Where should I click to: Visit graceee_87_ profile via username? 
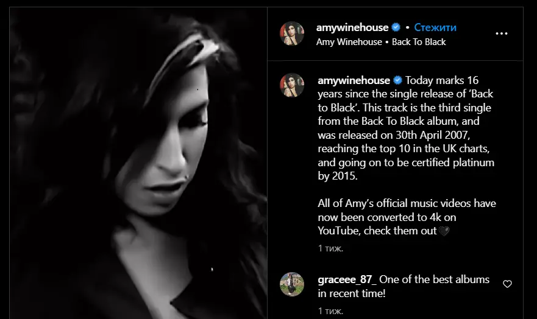pos(347,279)
